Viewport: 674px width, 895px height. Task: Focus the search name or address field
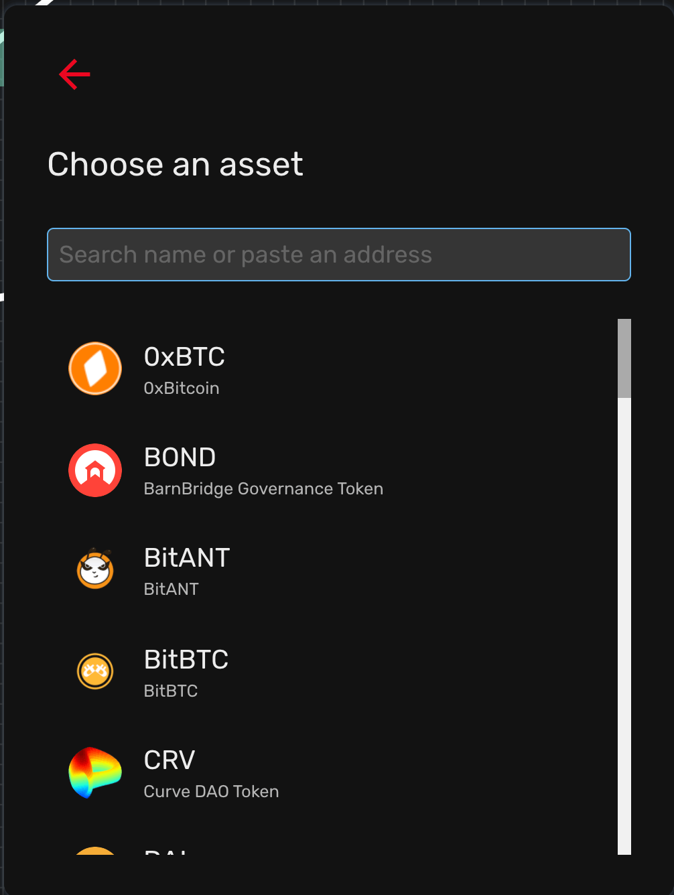click(339, 255)
